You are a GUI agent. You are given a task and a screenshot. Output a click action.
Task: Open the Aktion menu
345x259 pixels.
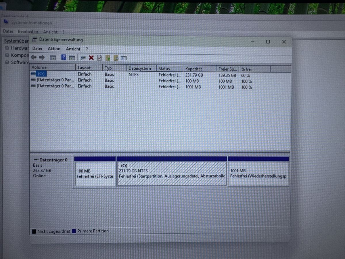pyautogui.click(x=54, y=49)
